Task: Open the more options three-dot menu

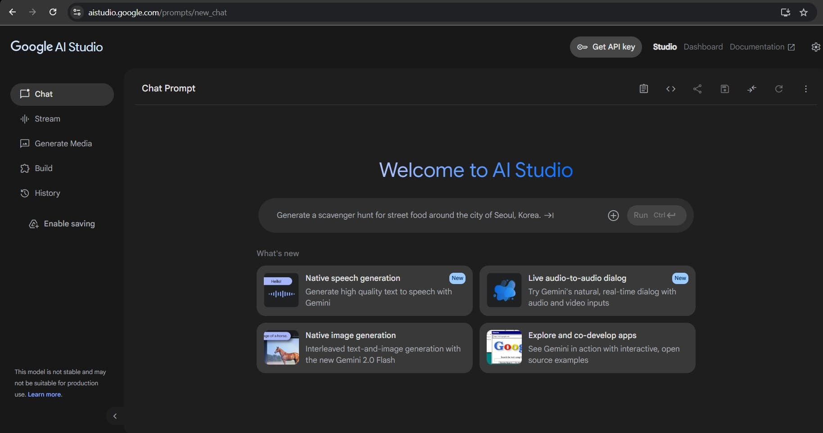Action: [806, 89]
